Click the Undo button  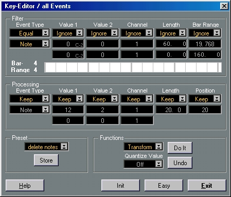pyautogui.click(x=180, y=163)
